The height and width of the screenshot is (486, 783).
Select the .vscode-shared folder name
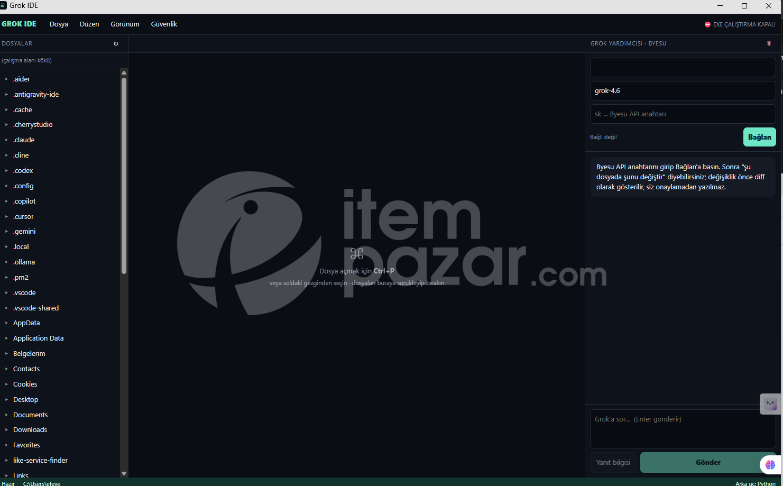[36, 308]
